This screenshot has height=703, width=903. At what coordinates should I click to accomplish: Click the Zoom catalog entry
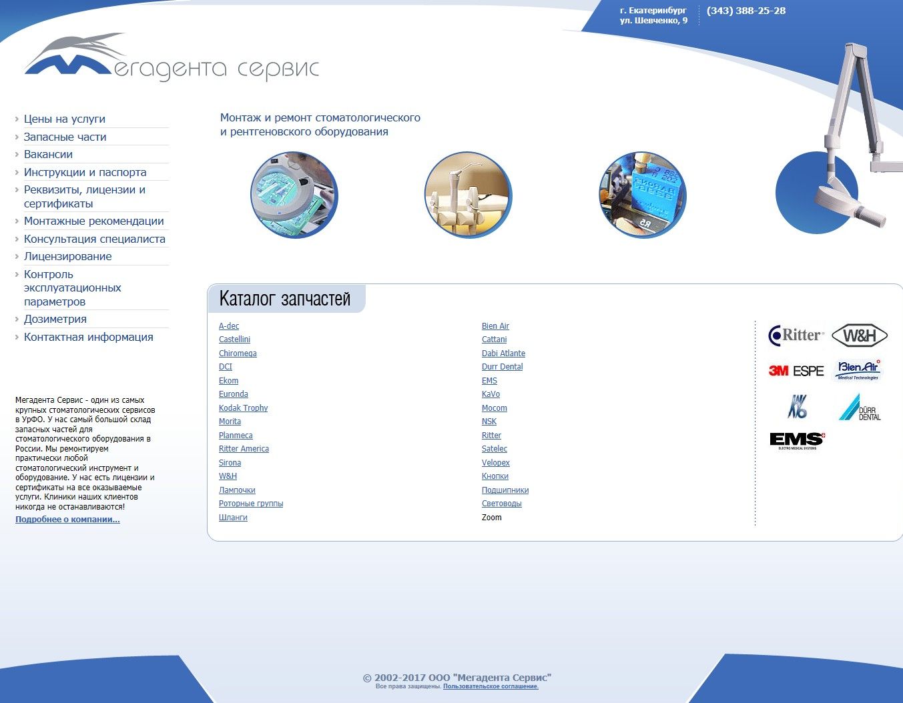(x=492, y=518)
